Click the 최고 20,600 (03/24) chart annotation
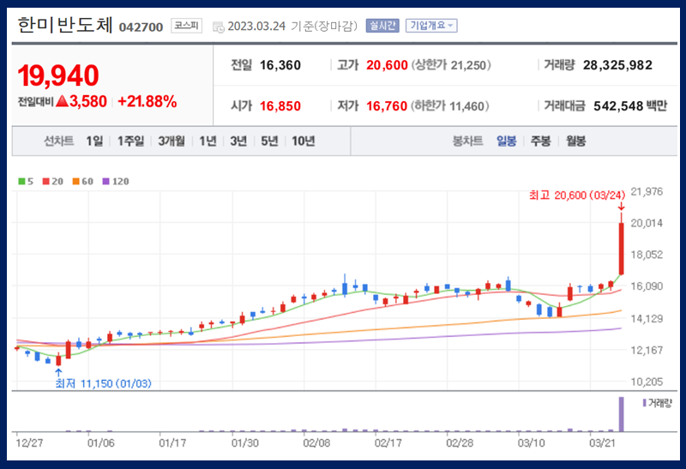 [577, 195]
